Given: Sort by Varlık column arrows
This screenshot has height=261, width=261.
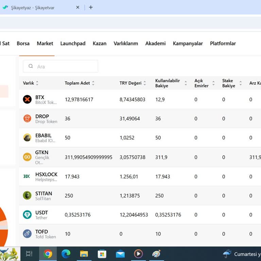Looking at the screenshot, I should 37,83.
